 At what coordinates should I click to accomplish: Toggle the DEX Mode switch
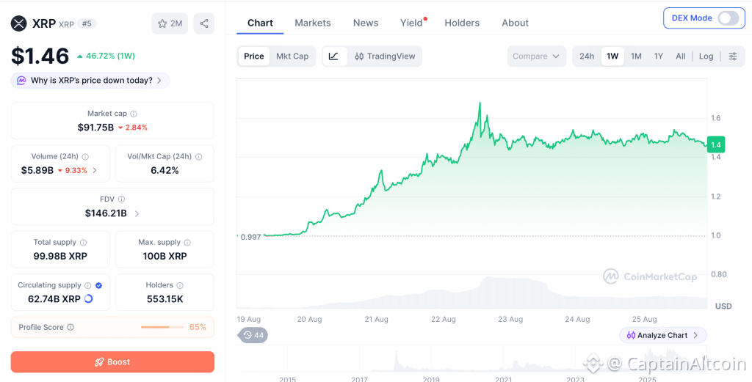point(728,18)
